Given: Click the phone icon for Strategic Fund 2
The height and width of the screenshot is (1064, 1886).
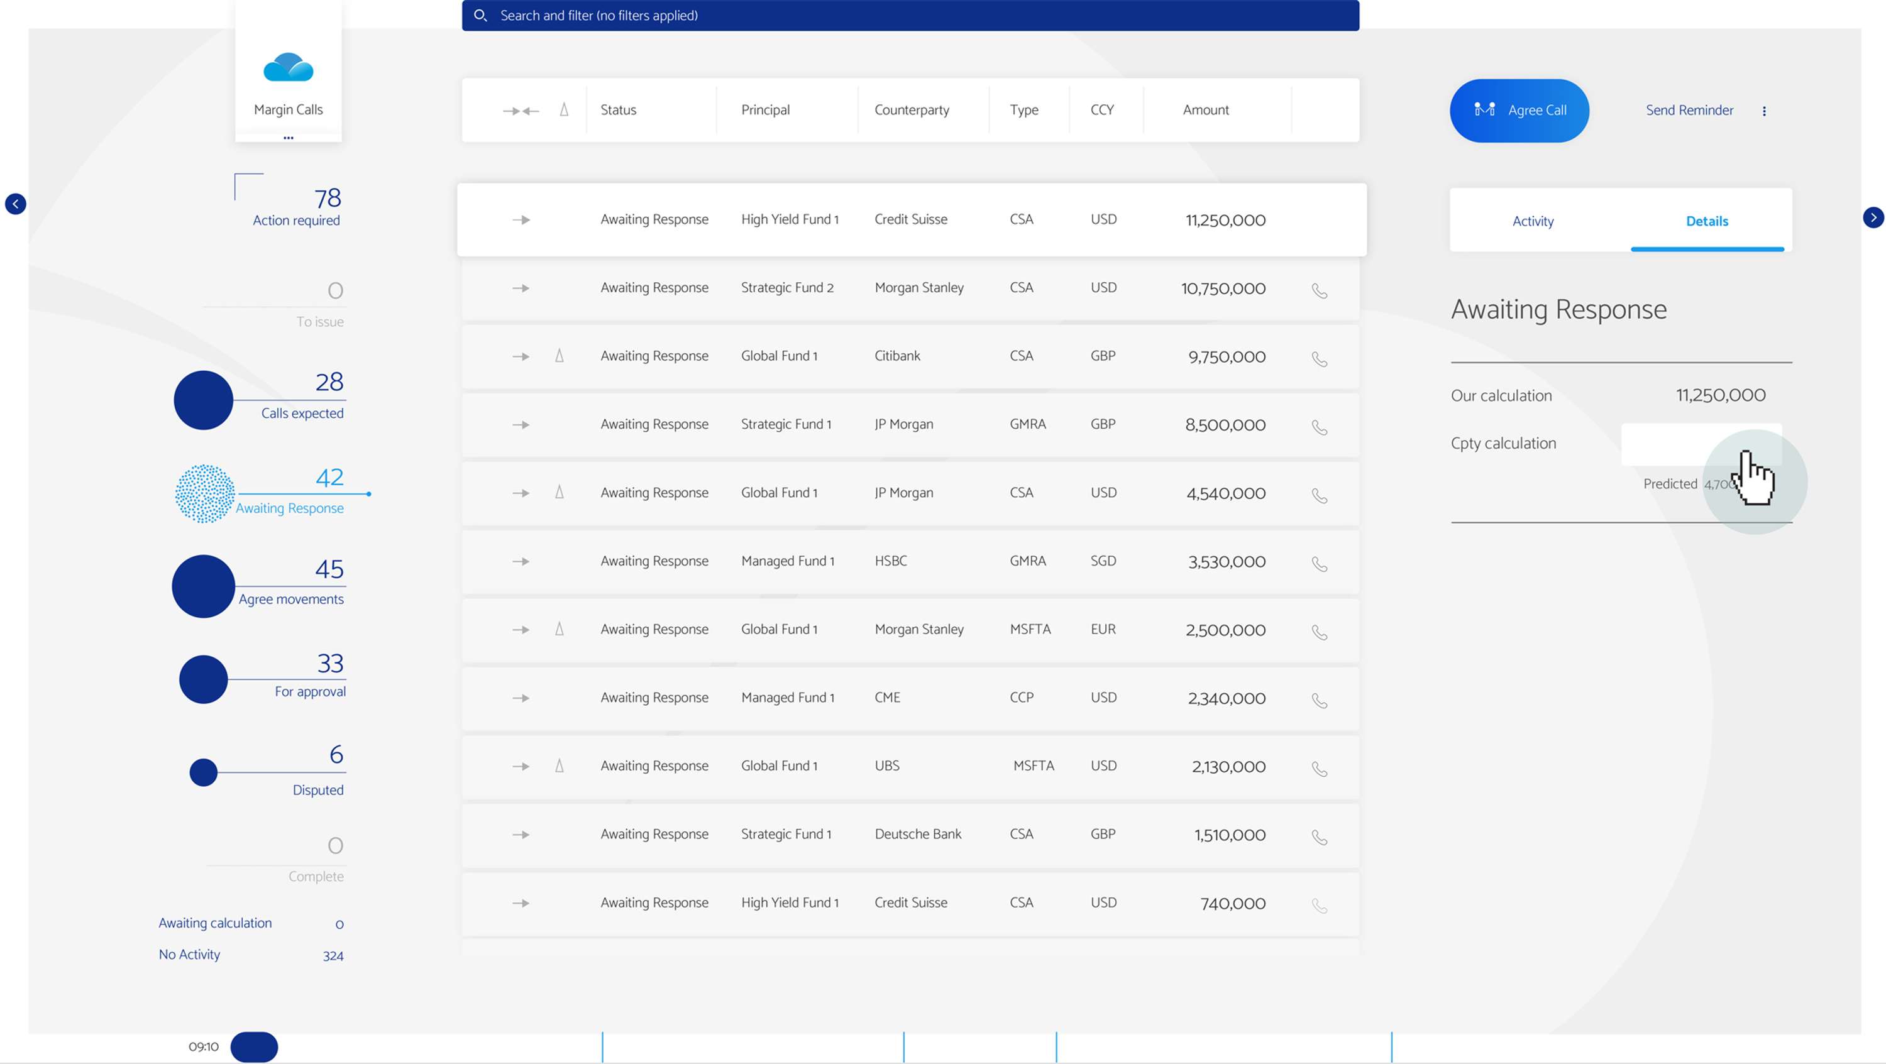Looking at the screenshot, I should [1320, 290].
